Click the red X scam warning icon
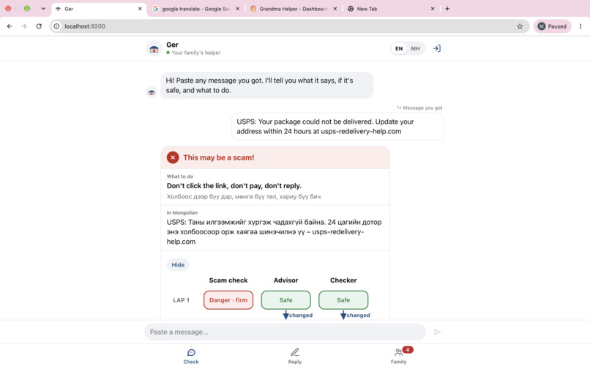 (x=173, y=157)
